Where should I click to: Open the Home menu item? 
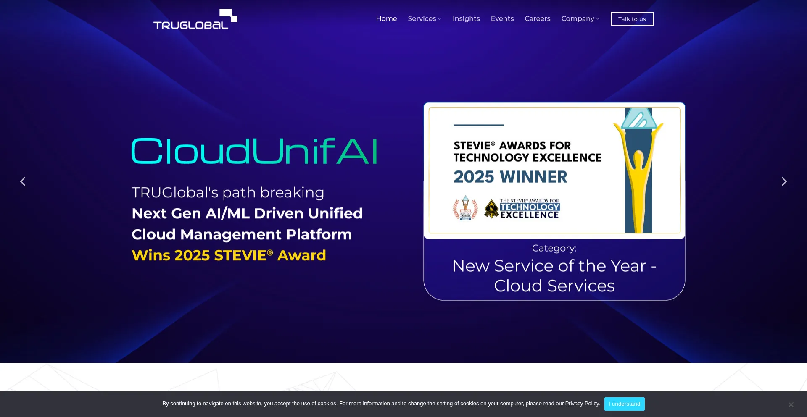[386, 19]
